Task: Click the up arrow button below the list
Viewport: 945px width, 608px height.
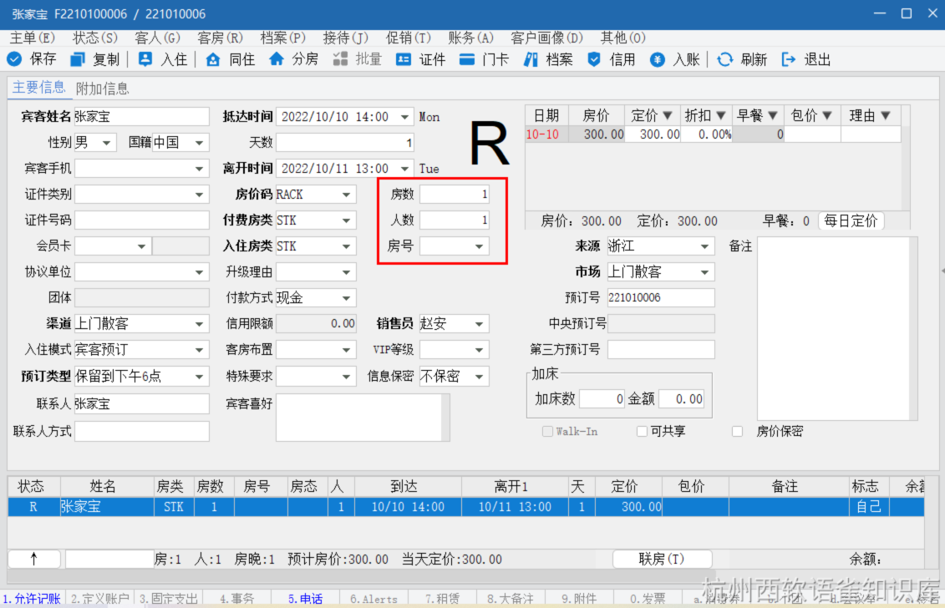Action: 33,560
